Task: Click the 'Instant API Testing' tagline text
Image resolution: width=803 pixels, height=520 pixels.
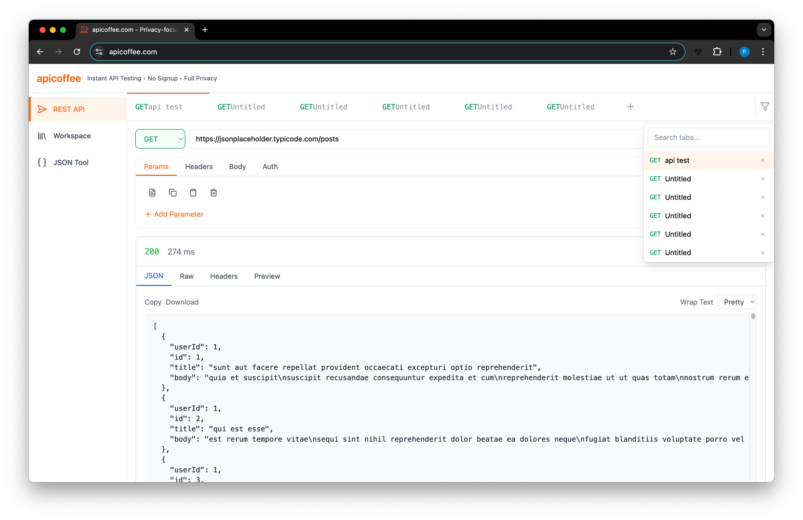Action: [114, 78]
